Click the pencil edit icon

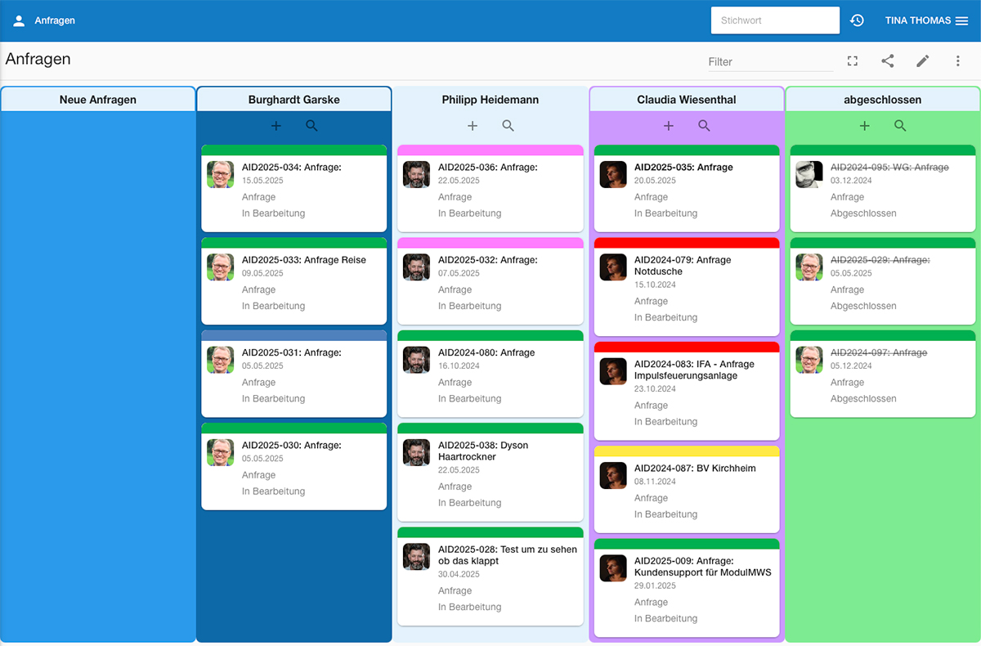pos(922,61)
